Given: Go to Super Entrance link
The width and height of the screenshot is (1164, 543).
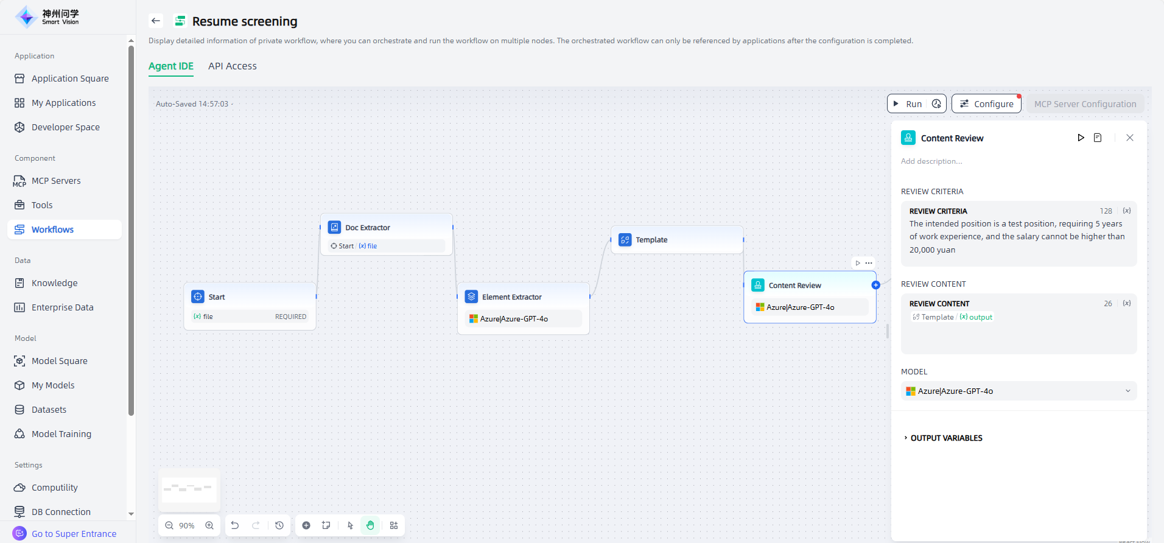Looking at the screenshot, I should click(74, 534).
